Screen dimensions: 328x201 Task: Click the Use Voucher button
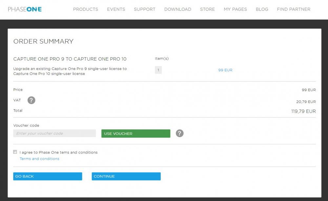coord(136,134)
